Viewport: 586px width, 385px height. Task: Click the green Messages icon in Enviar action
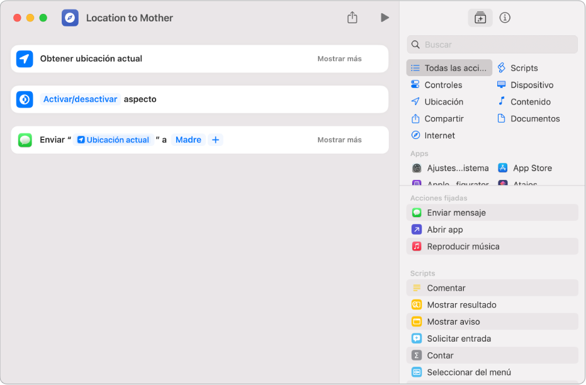pos(25,140)
